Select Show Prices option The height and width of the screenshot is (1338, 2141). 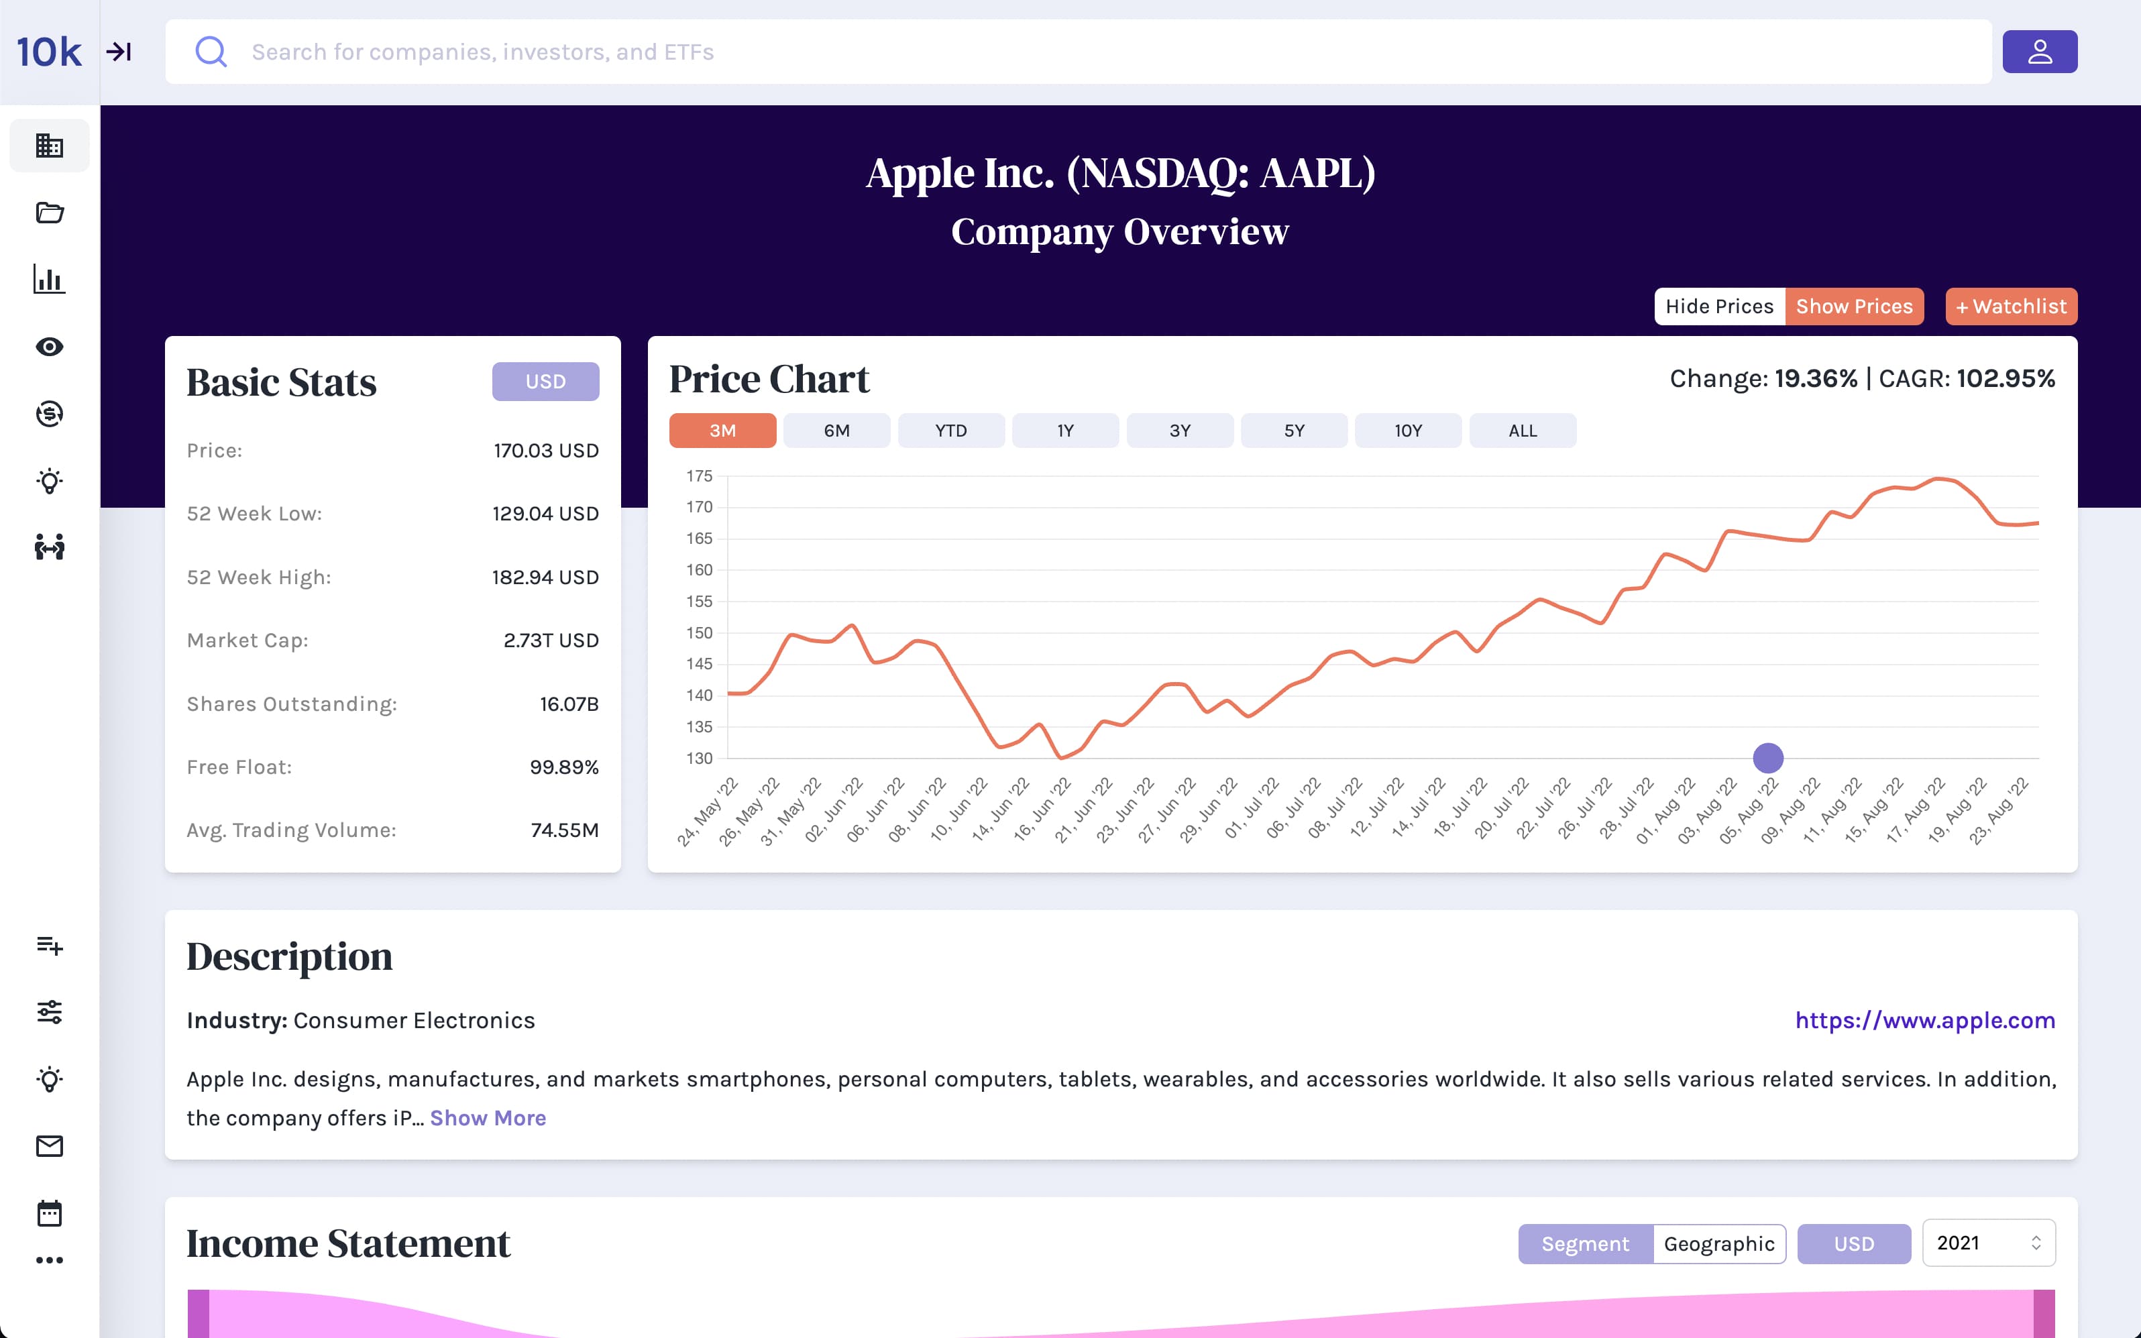pos(1855,306)
